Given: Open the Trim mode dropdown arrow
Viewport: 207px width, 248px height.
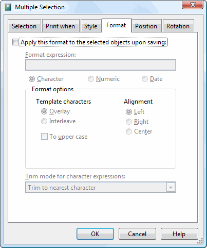Looking at the screenshot, I should tap(171, 187).
